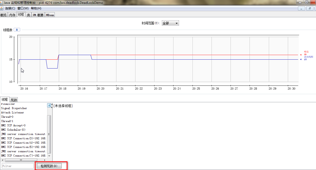
Task: Select the 线程 tab in lower panel
Action: 5,99
